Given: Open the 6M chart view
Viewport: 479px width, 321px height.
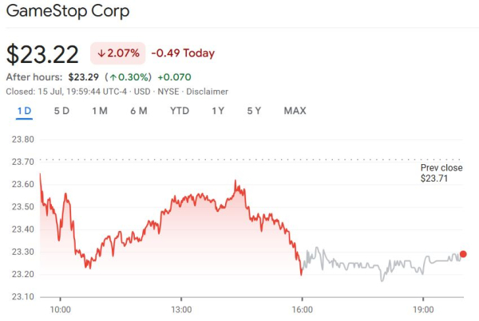Looking at the screenshot, I should click(138, 111).
